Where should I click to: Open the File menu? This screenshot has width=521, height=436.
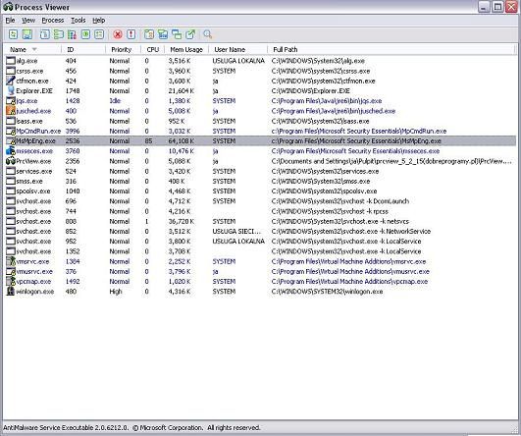tap(10, 21)
